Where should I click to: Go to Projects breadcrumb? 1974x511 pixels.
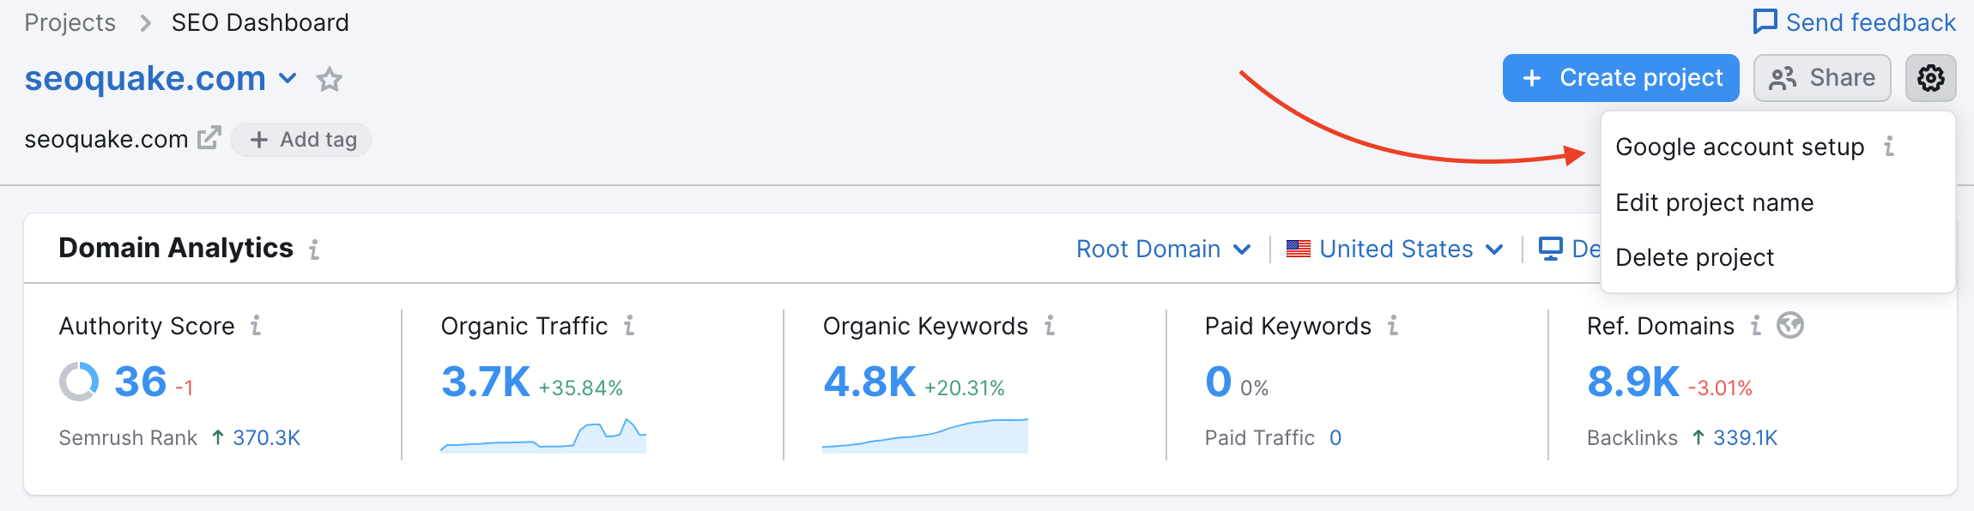point(70,22)
